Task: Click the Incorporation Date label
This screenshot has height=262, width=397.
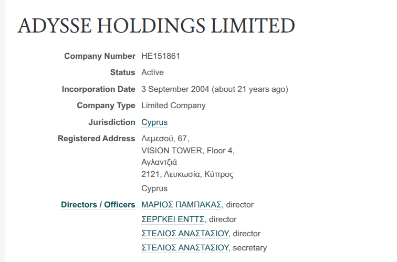Action: pos(98,89)
